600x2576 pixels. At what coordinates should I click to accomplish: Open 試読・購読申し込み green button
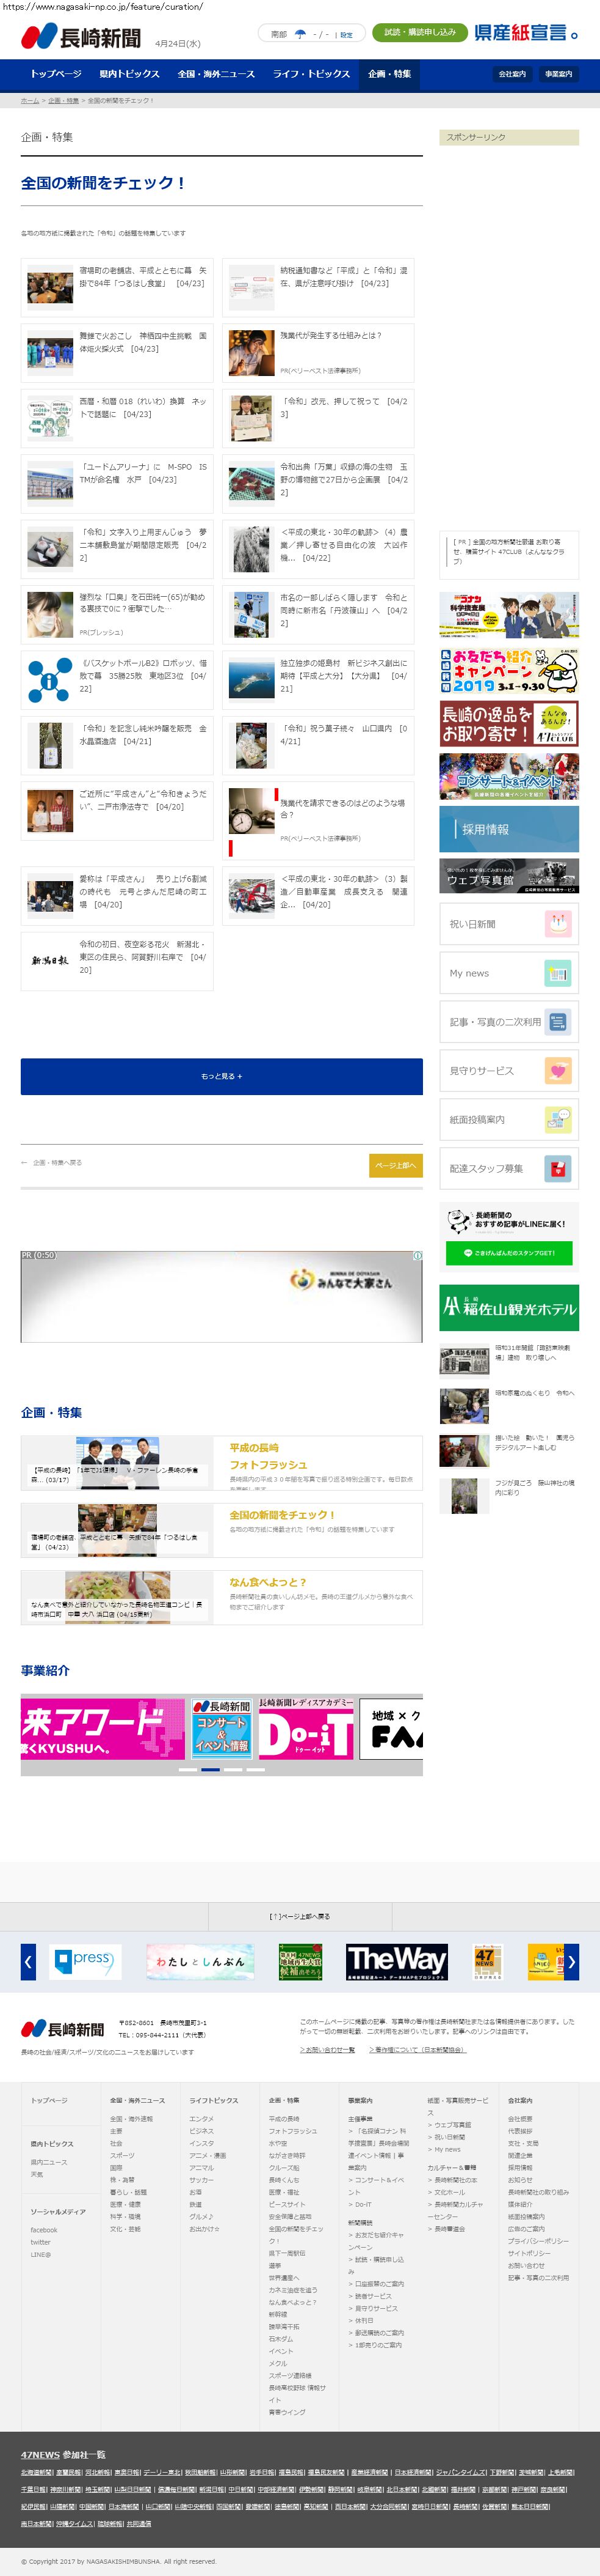419,32
